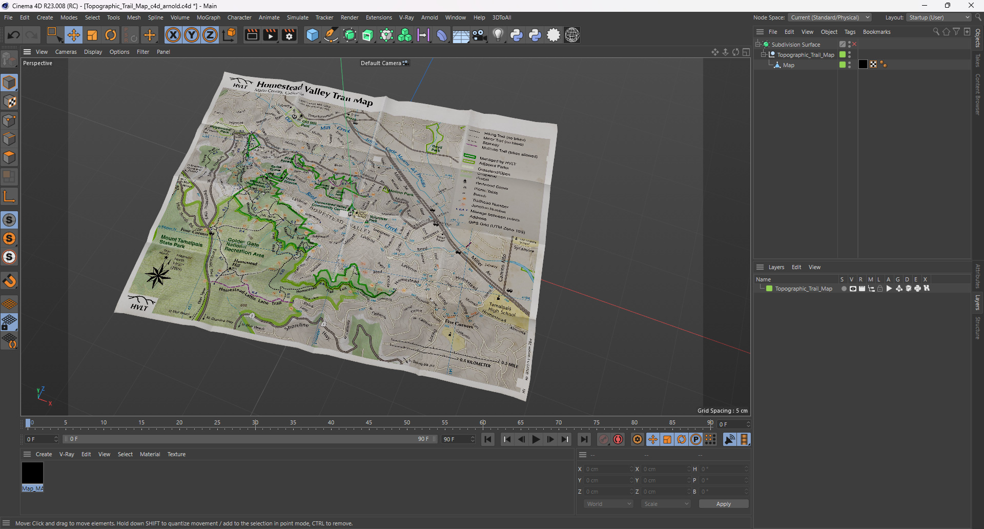Click frame 45 on the timeline ruler

[369, 423]
